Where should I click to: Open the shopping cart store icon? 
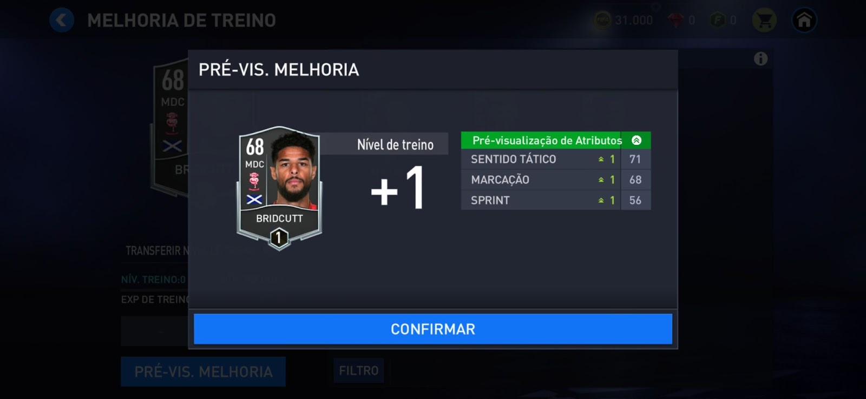[764, 21]
